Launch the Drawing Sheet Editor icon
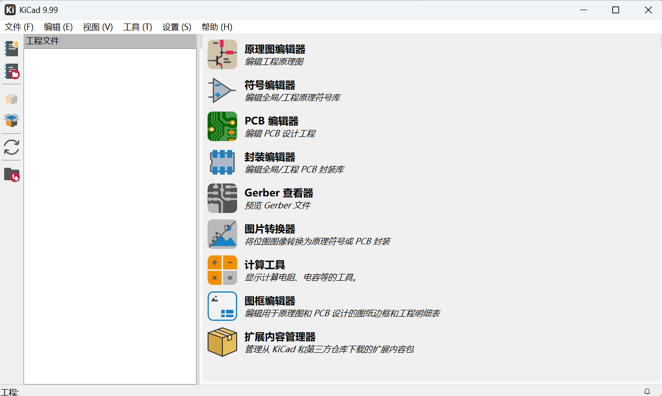662x396 pixels. coord(222,306)
